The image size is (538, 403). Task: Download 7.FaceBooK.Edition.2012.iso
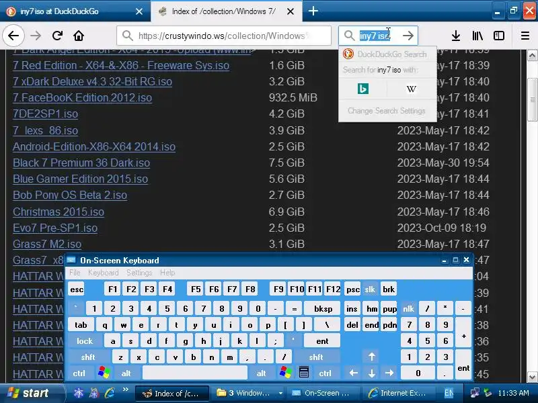pyautogui.click(x=82, y=97)
